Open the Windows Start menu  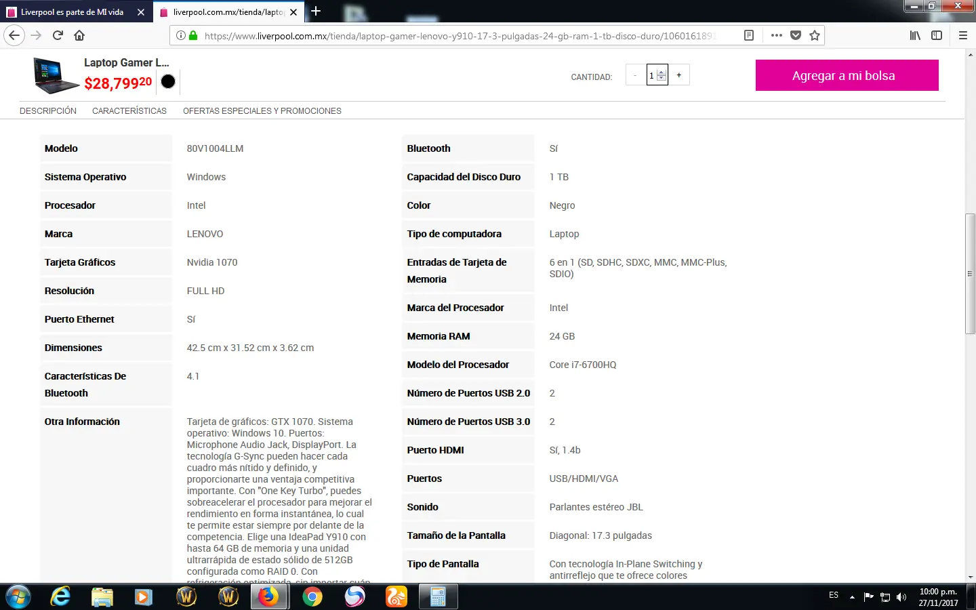point(18,596)
